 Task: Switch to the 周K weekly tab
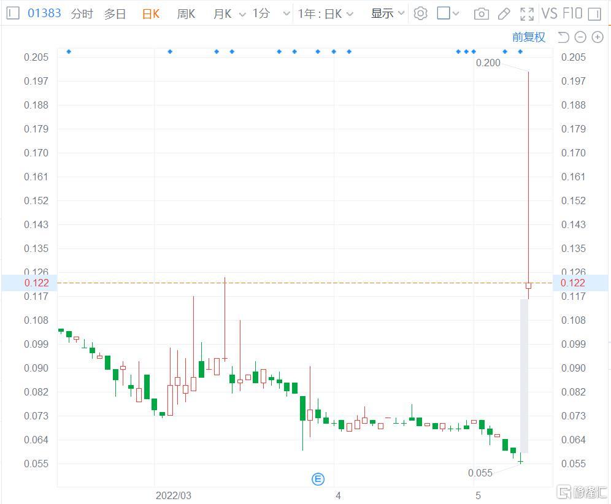[x=186, y=14]
